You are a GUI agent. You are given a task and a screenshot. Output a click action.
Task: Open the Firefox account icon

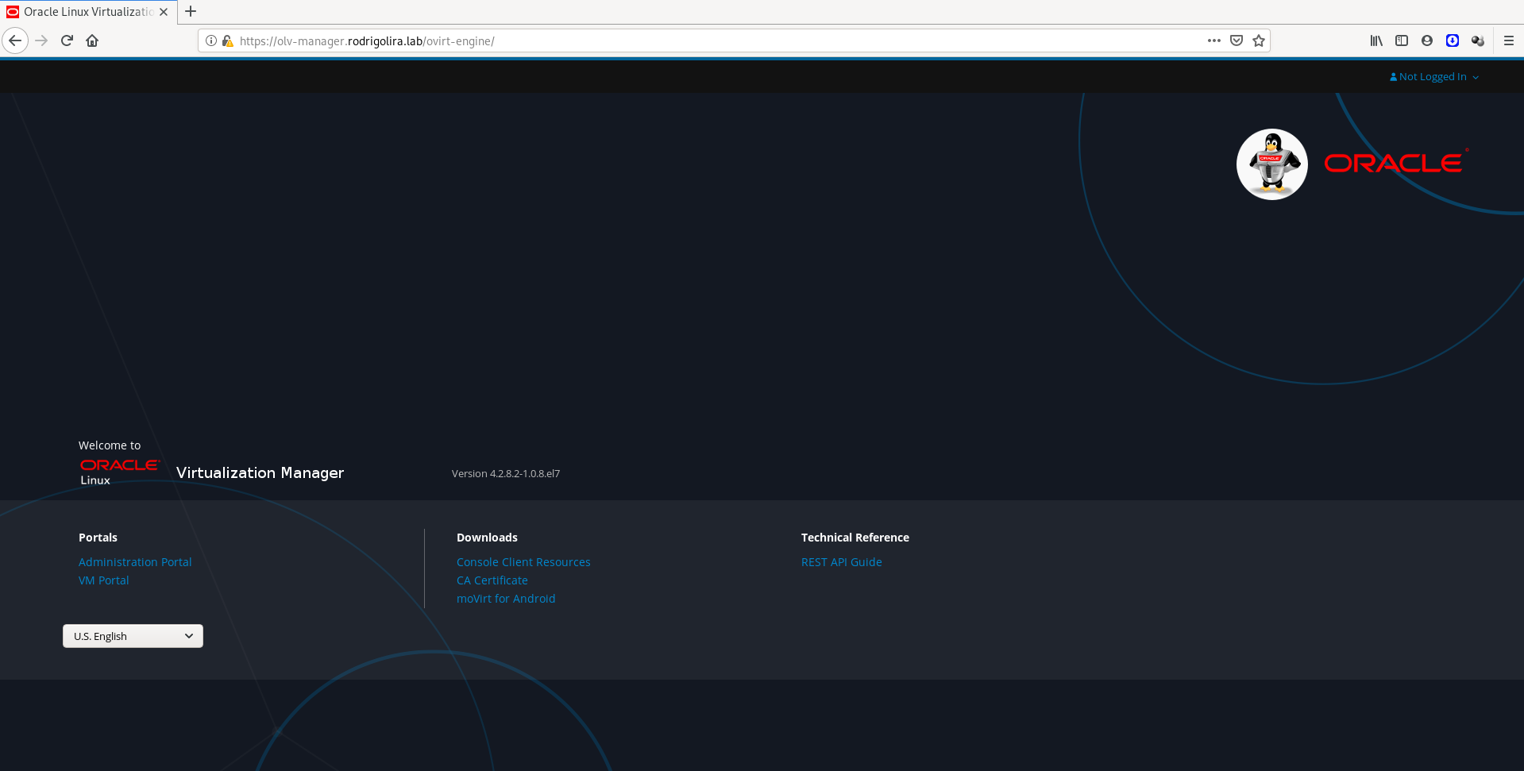(1427, 40)
